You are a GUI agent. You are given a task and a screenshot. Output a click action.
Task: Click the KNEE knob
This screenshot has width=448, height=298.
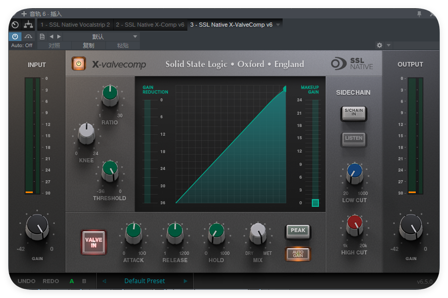pyautogui.click(x=87, y=133)
